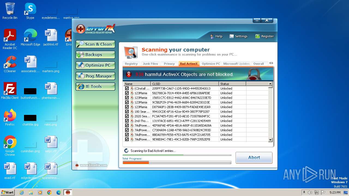Click the tab strip left arrow
Image resolution: width=349 pixels, height=196 pixels.
(270, 63)
